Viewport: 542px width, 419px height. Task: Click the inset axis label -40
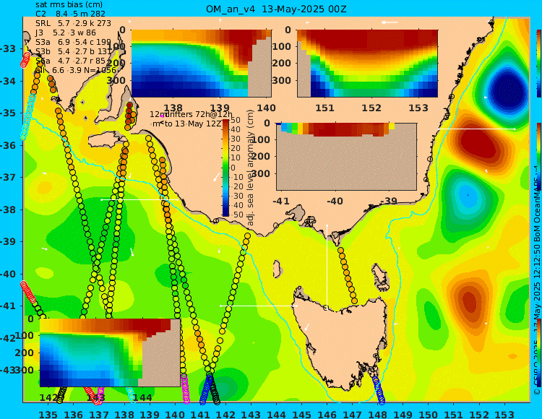[335, 201]
